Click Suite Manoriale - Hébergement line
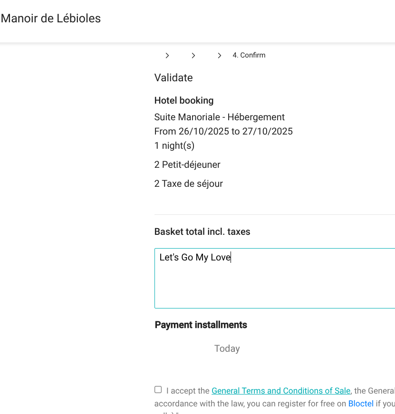The height and width of the screenshot is (414, 395). coord(220,117)
